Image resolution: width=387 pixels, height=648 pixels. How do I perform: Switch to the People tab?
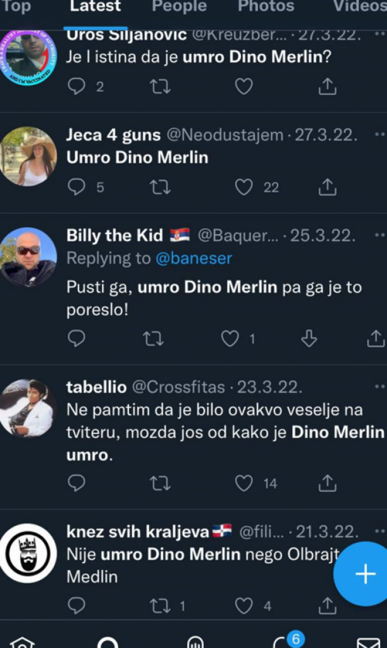tap(179, 6)
